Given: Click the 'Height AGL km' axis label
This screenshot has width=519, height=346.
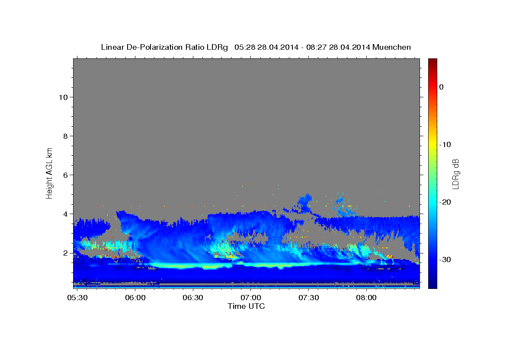Looking at the screenshot, I should [50, 173].
